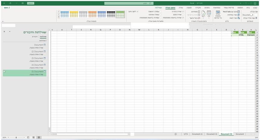Toggle Header Row (שורת כותרת) checkbox
Viewport: 260px width, 140px height.
[x=183, y=12]
